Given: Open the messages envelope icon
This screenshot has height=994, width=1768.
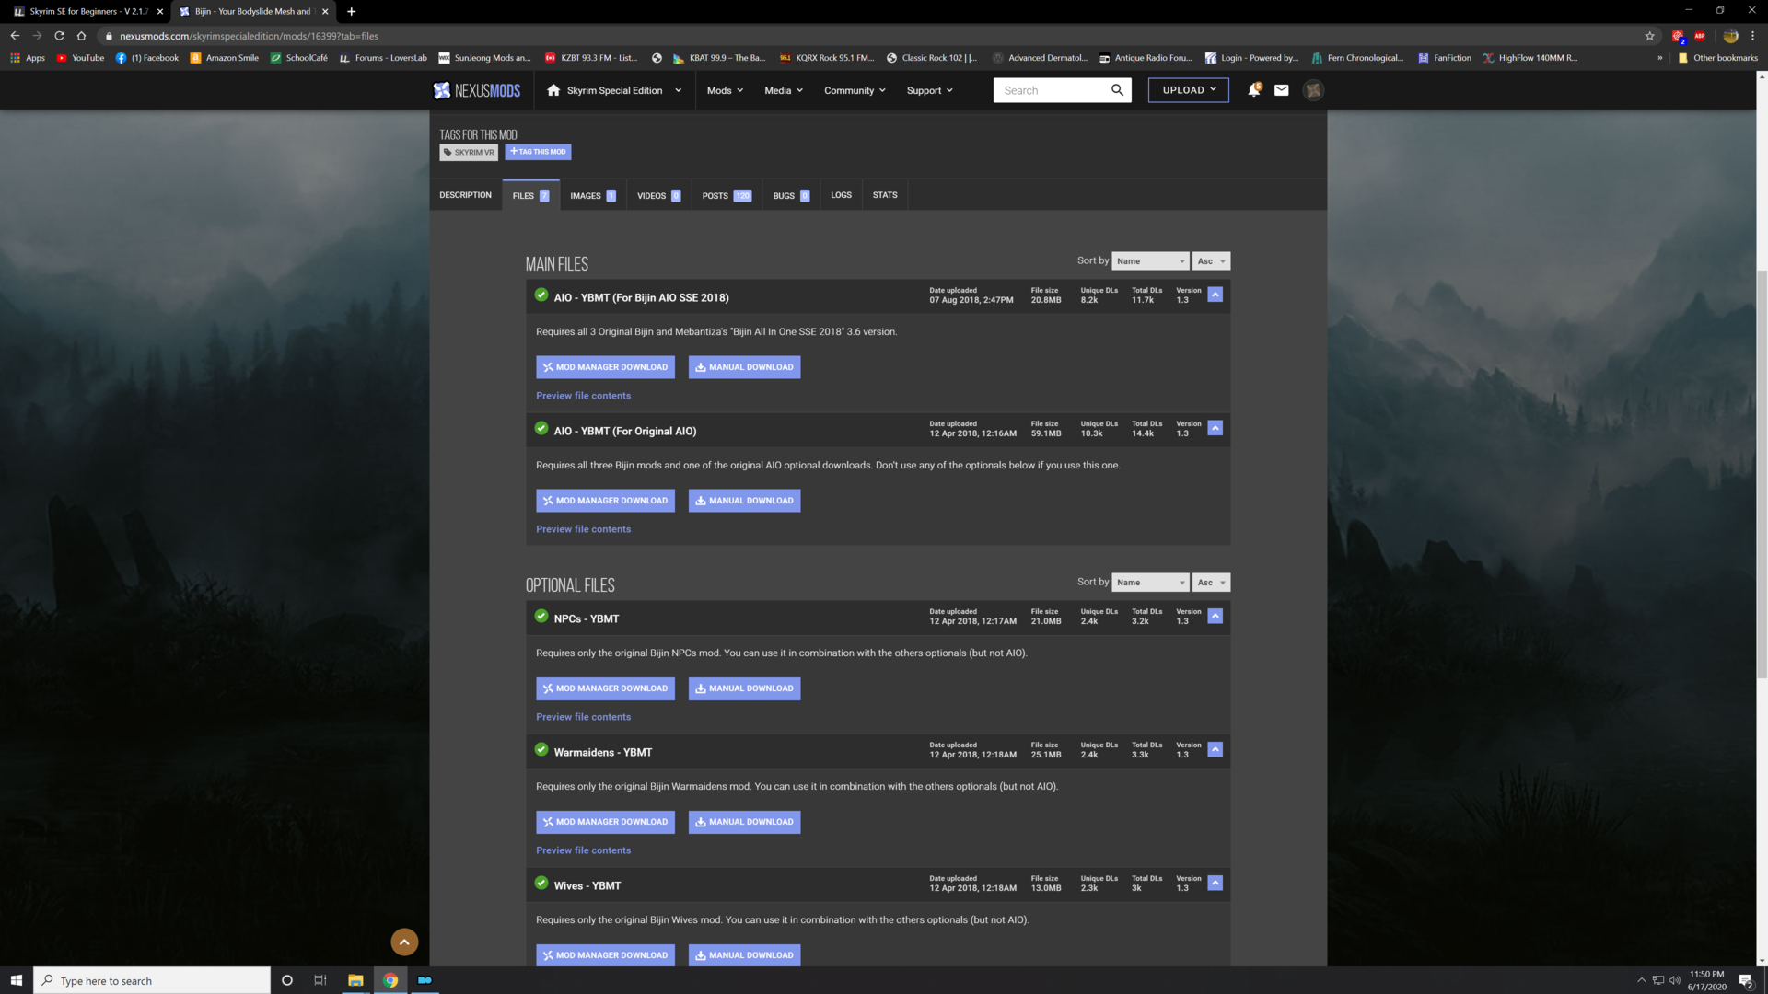Looking at the screenshot, I should [1281, 90].
